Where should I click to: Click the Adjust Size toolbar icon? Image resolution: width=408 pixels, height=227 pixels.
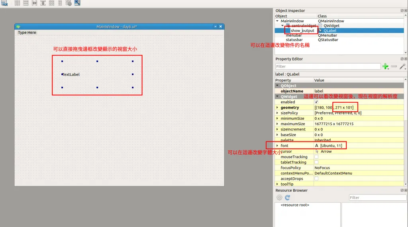click(x=77, y=3)
